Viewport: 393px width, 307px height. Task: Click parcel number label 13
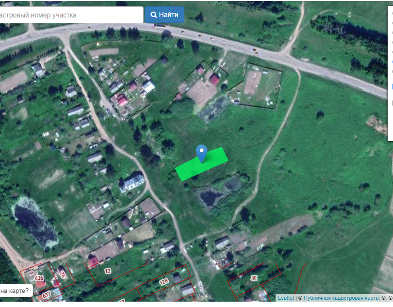[108, 271]
